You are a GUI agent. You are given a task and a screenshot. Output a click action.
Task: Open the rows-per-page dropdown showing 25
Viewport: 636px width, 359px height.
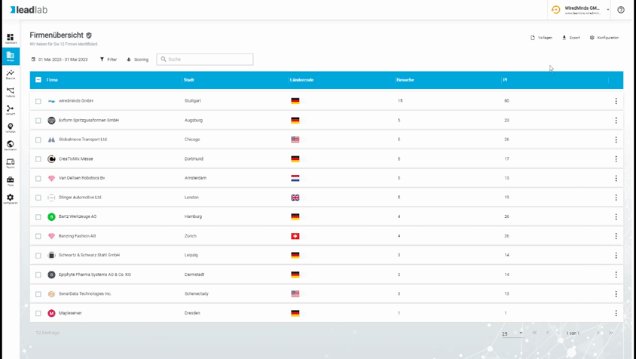pos(512,333)
